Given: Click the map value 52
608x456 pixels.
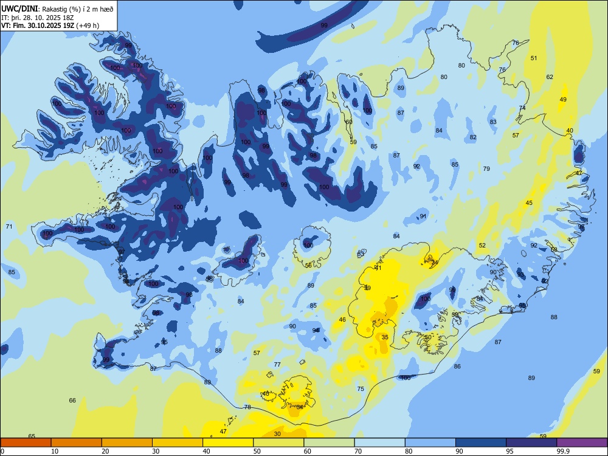Looking at the screenshot, I should 482,246.
